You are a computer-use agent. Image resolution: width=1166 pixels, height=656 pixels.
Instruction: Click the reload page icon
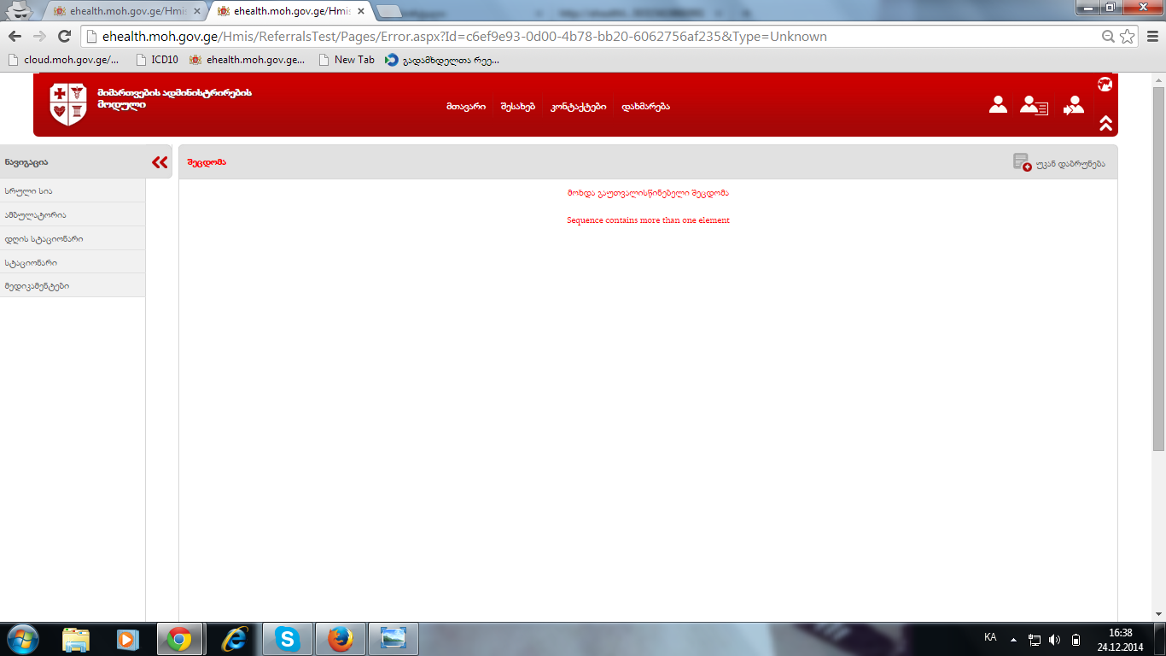(x=64, y=37)
